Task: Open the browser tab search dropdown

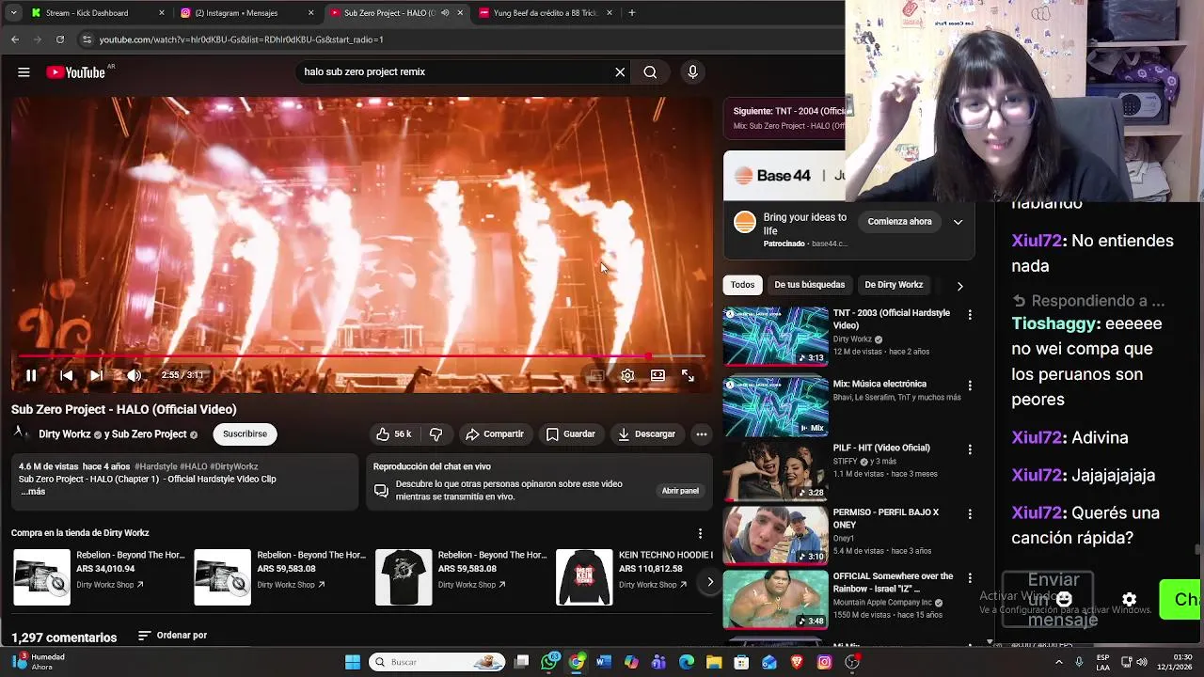Action: 13,13
